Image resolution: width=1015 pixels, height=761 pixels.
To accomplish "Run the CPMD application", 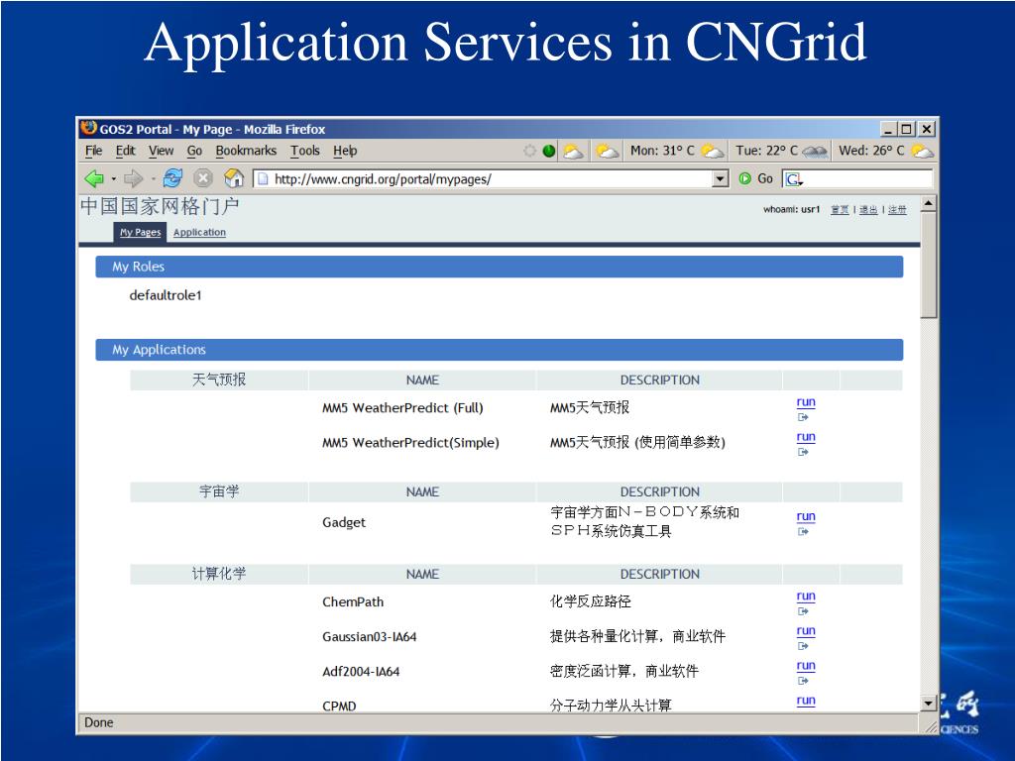I will [x=806, y=701].
